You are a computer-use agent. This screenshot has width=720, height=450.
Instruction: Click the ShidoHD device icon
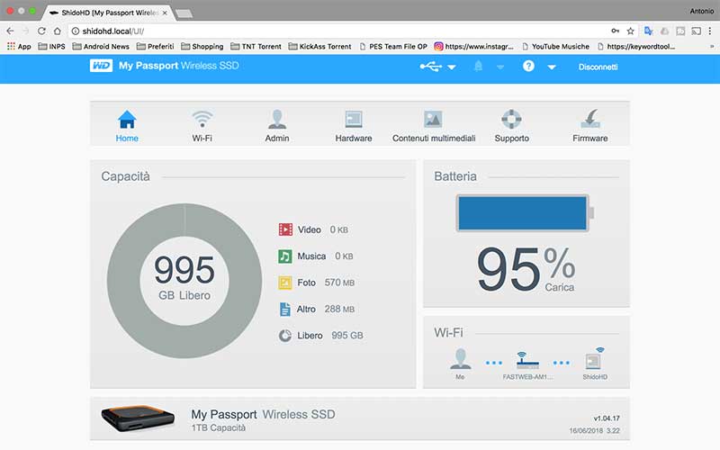(595, 358)
